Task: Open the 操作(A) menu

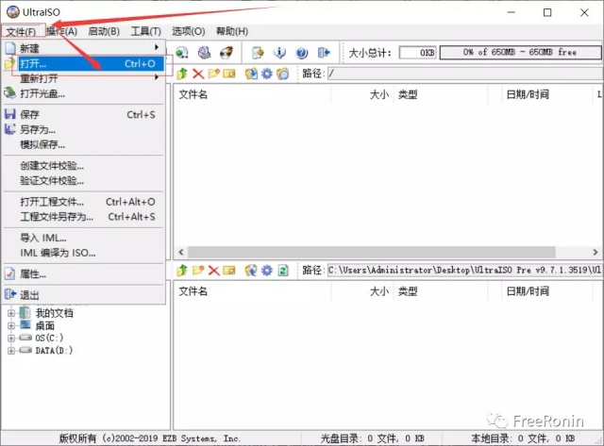Action: [61, 31]
